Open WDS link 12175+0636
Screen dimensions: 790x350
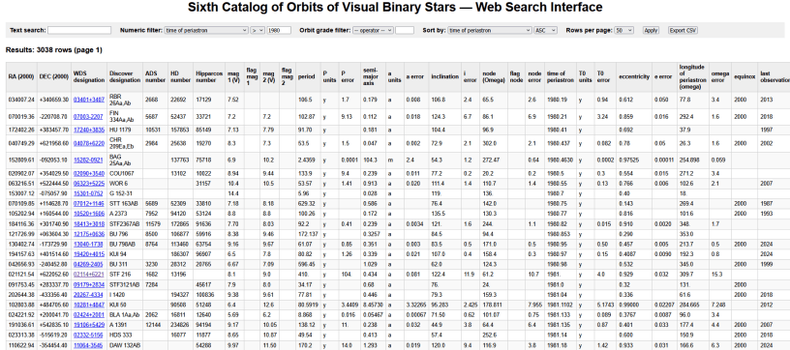(89, 233)
